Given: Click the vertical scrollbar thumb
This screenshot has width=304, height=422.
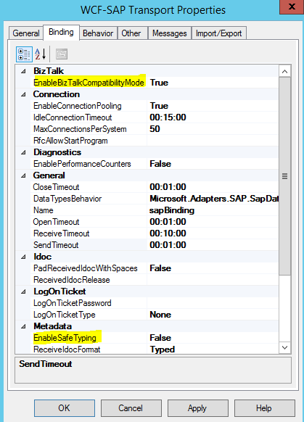Looking at the screenshot, I should click(284, 176).
